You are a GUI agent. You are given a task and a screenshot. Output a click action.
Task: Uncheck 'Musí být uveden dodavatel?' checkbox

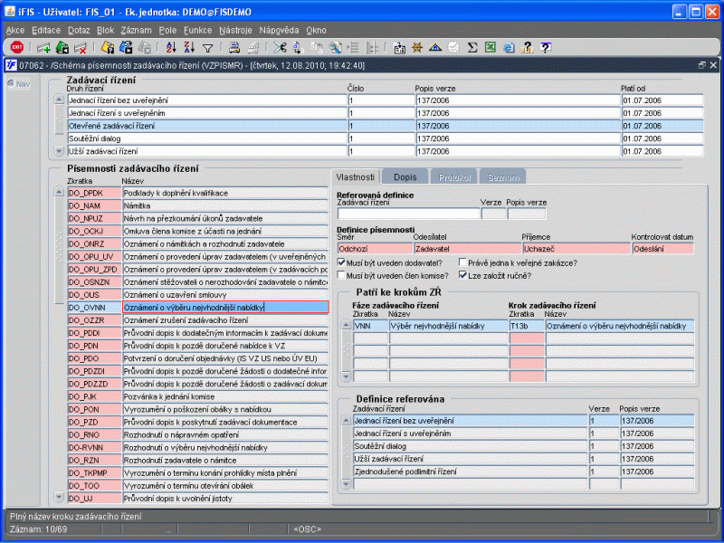342,263
